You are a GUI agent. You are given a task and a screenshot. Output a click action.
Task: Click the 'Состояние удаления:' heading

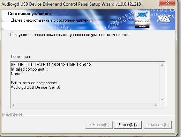pyautogui.click(x=30, y=14)
